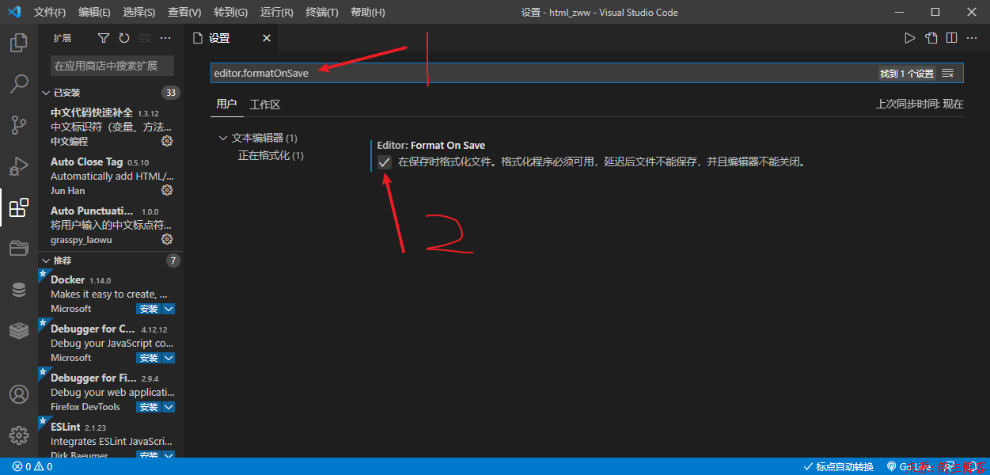Click errors and warnings count in status bar
The height and width of the screenshot is (475, 990).
32,466
